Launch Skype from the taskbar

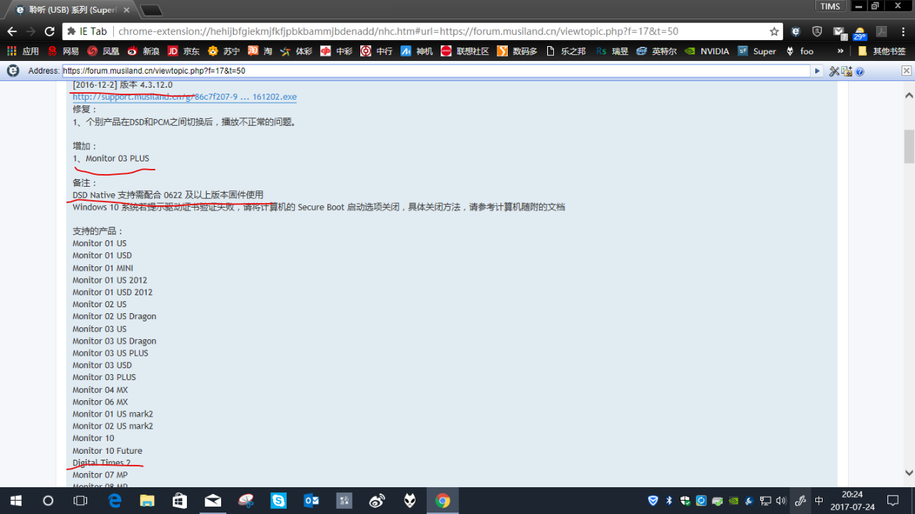coord(278,501)
